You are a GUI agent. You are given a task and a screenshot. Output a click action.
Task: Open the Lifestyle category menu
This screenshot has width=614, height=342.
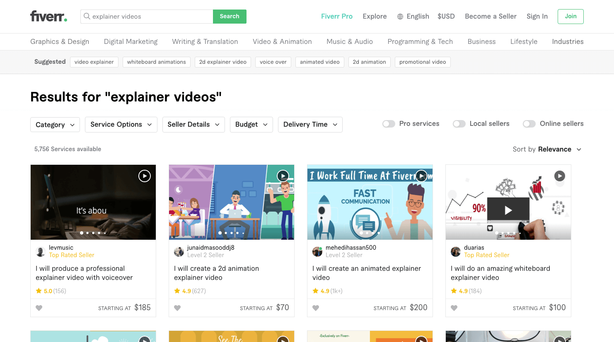[524, 41]
